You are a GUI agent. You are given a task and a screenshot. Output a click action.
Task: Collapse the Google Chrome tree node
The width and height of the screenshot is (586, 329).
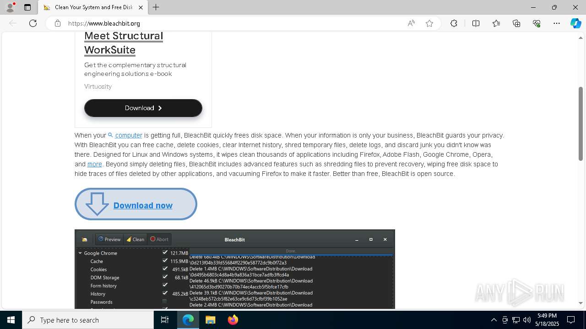(80, 253)
